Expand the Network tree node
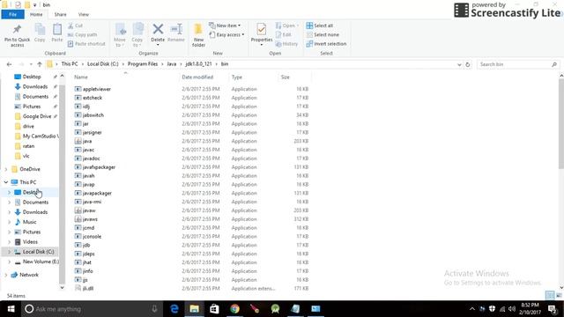564x317 pixels. pyautogui.click(x=6, y=275)
